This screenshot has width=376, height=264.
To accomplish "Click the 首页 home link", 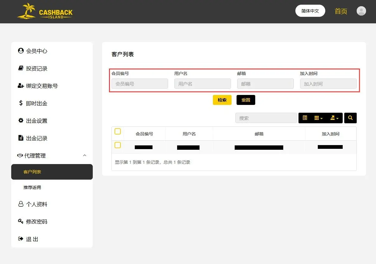I will pyautogui.click(x=341, y=11).
